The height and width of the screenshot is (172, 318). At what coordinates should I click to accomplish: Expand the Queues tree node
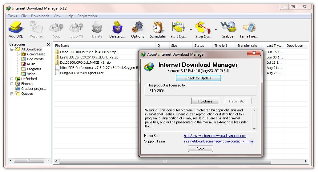point(12,94)
